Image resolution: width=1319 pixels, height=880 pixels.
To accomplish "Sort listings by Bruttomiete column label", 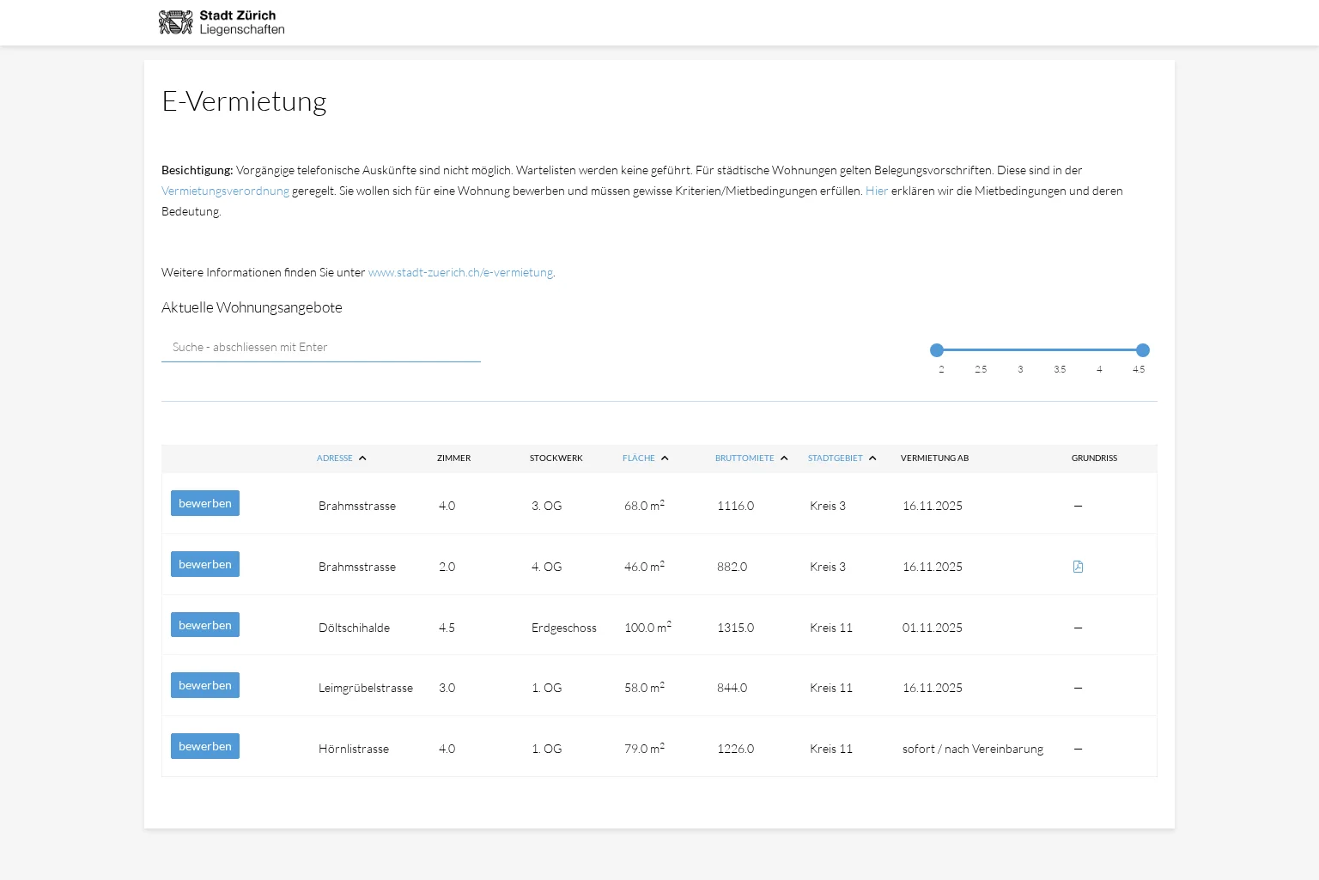I will tap(744, 458).
